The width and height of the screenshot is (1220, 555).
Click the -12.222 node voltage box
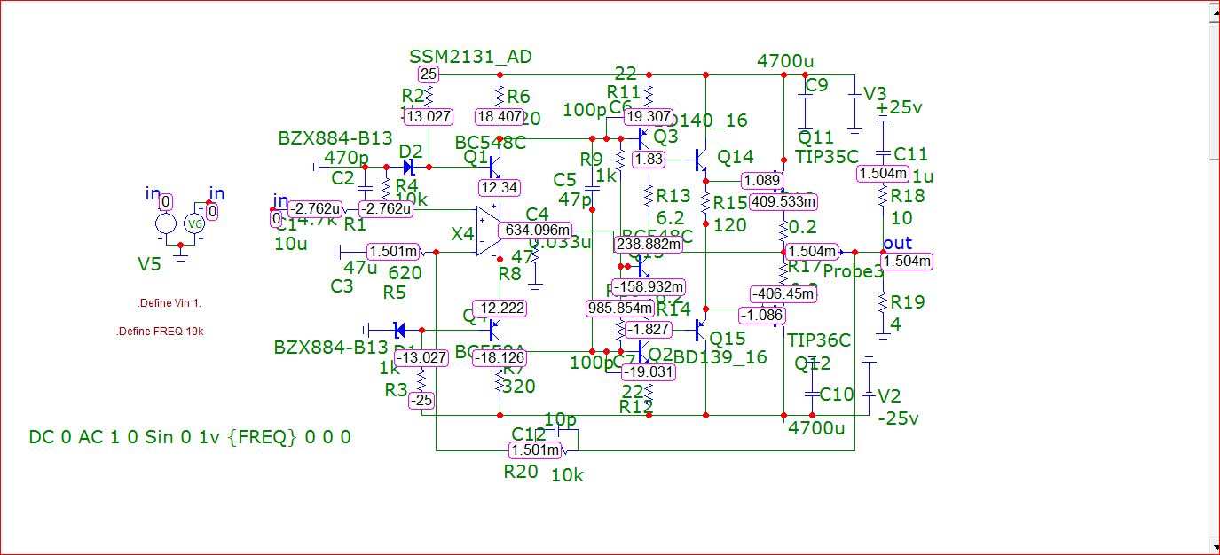(500, 309)
